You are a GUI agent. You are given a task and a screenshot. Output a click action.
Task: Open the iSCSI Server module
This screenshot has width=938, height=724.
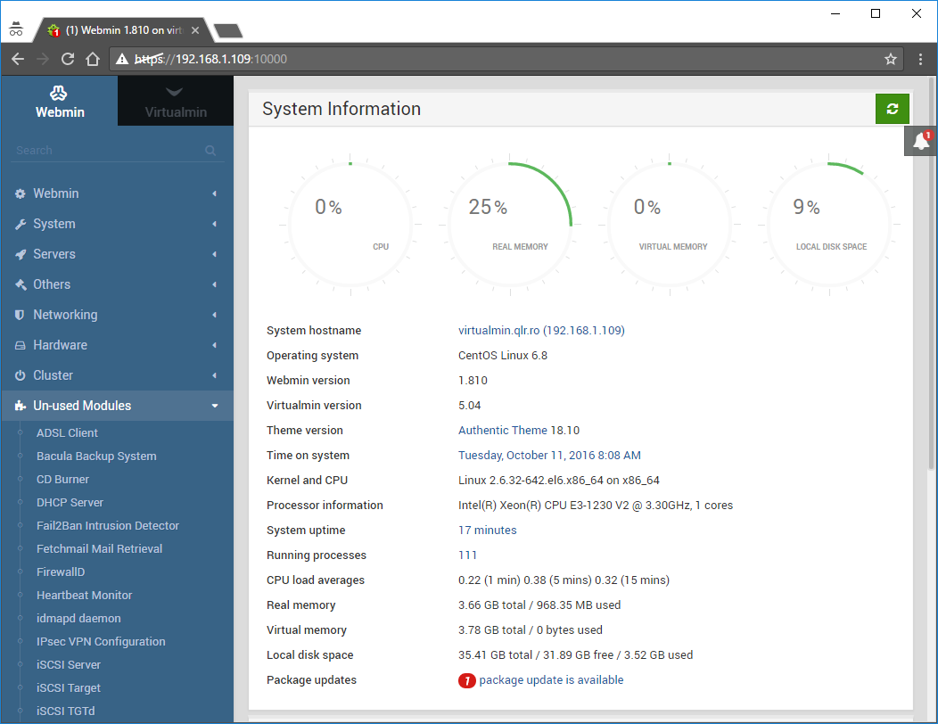pyautogui.click(x=69, y=665)
